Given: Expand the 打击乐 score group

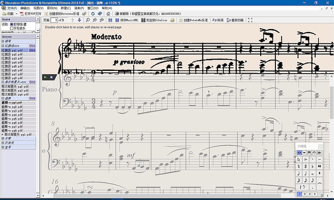Looking at the screenshot, I should point(3,143).
